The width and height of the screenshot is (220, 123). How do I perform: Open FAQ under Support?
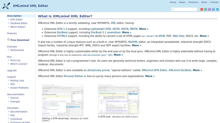click(12, 84)
